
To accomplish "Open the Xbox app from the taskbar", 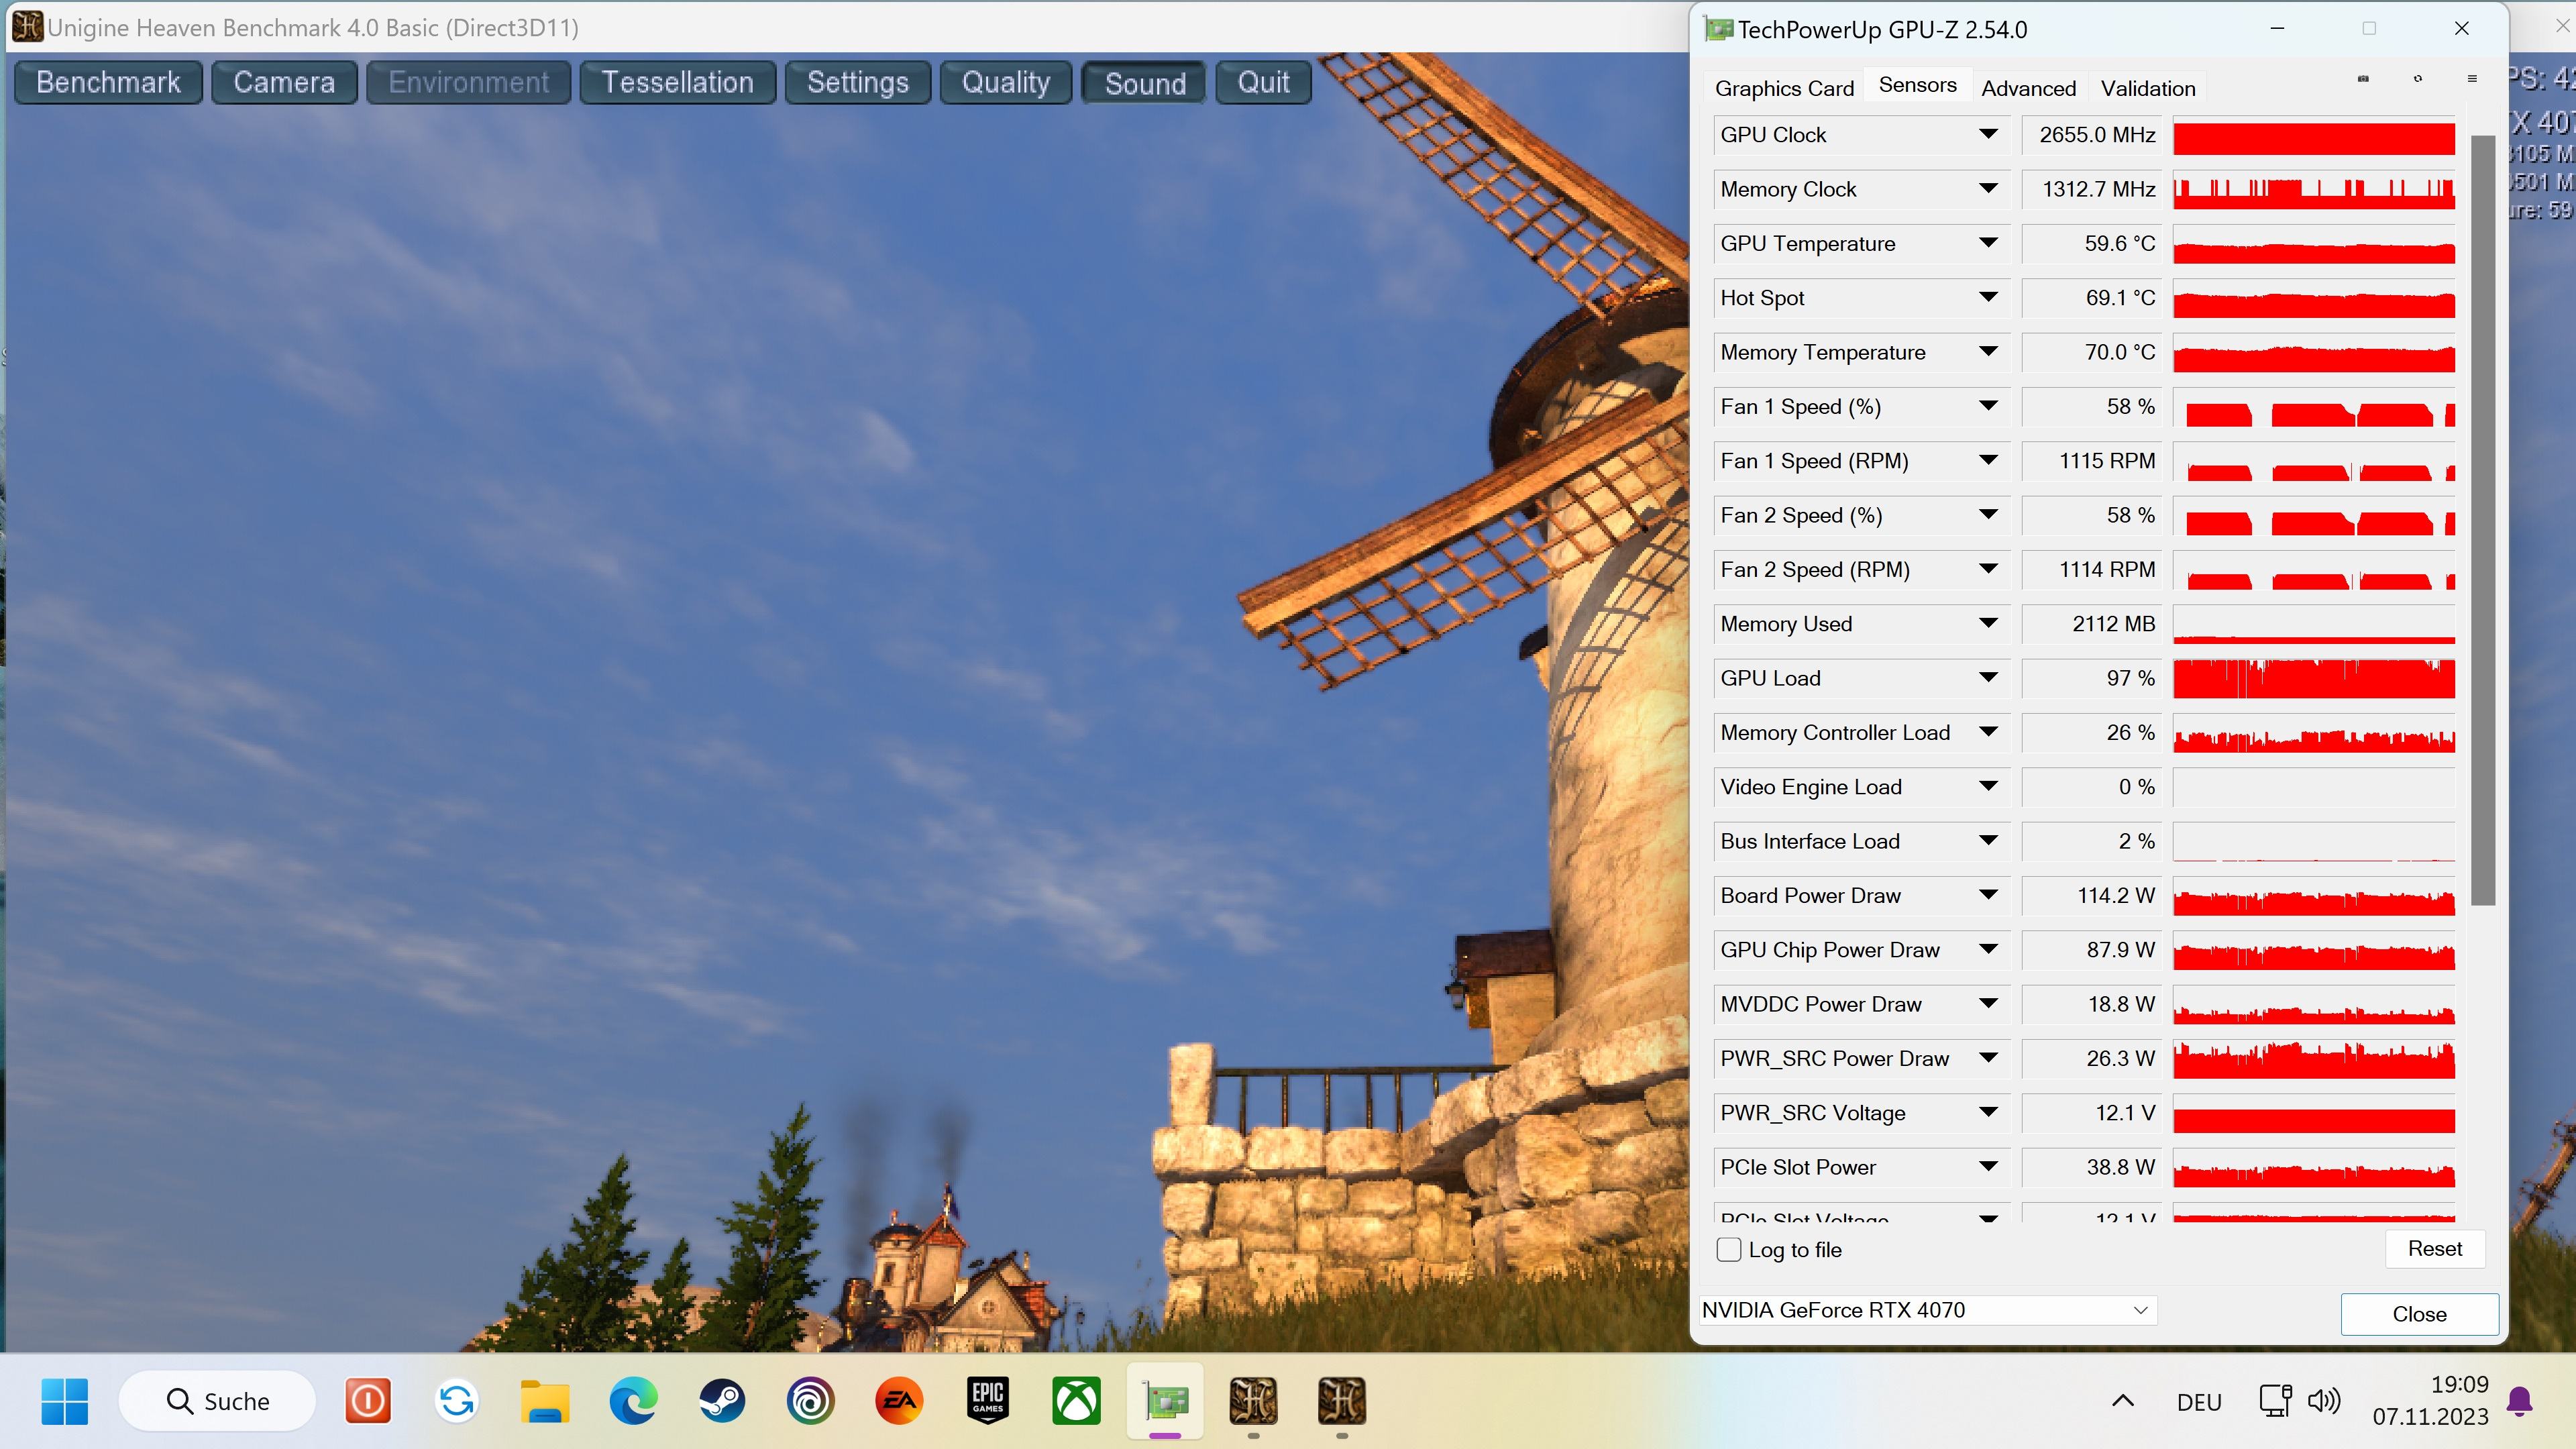I will [1076, 1401].
